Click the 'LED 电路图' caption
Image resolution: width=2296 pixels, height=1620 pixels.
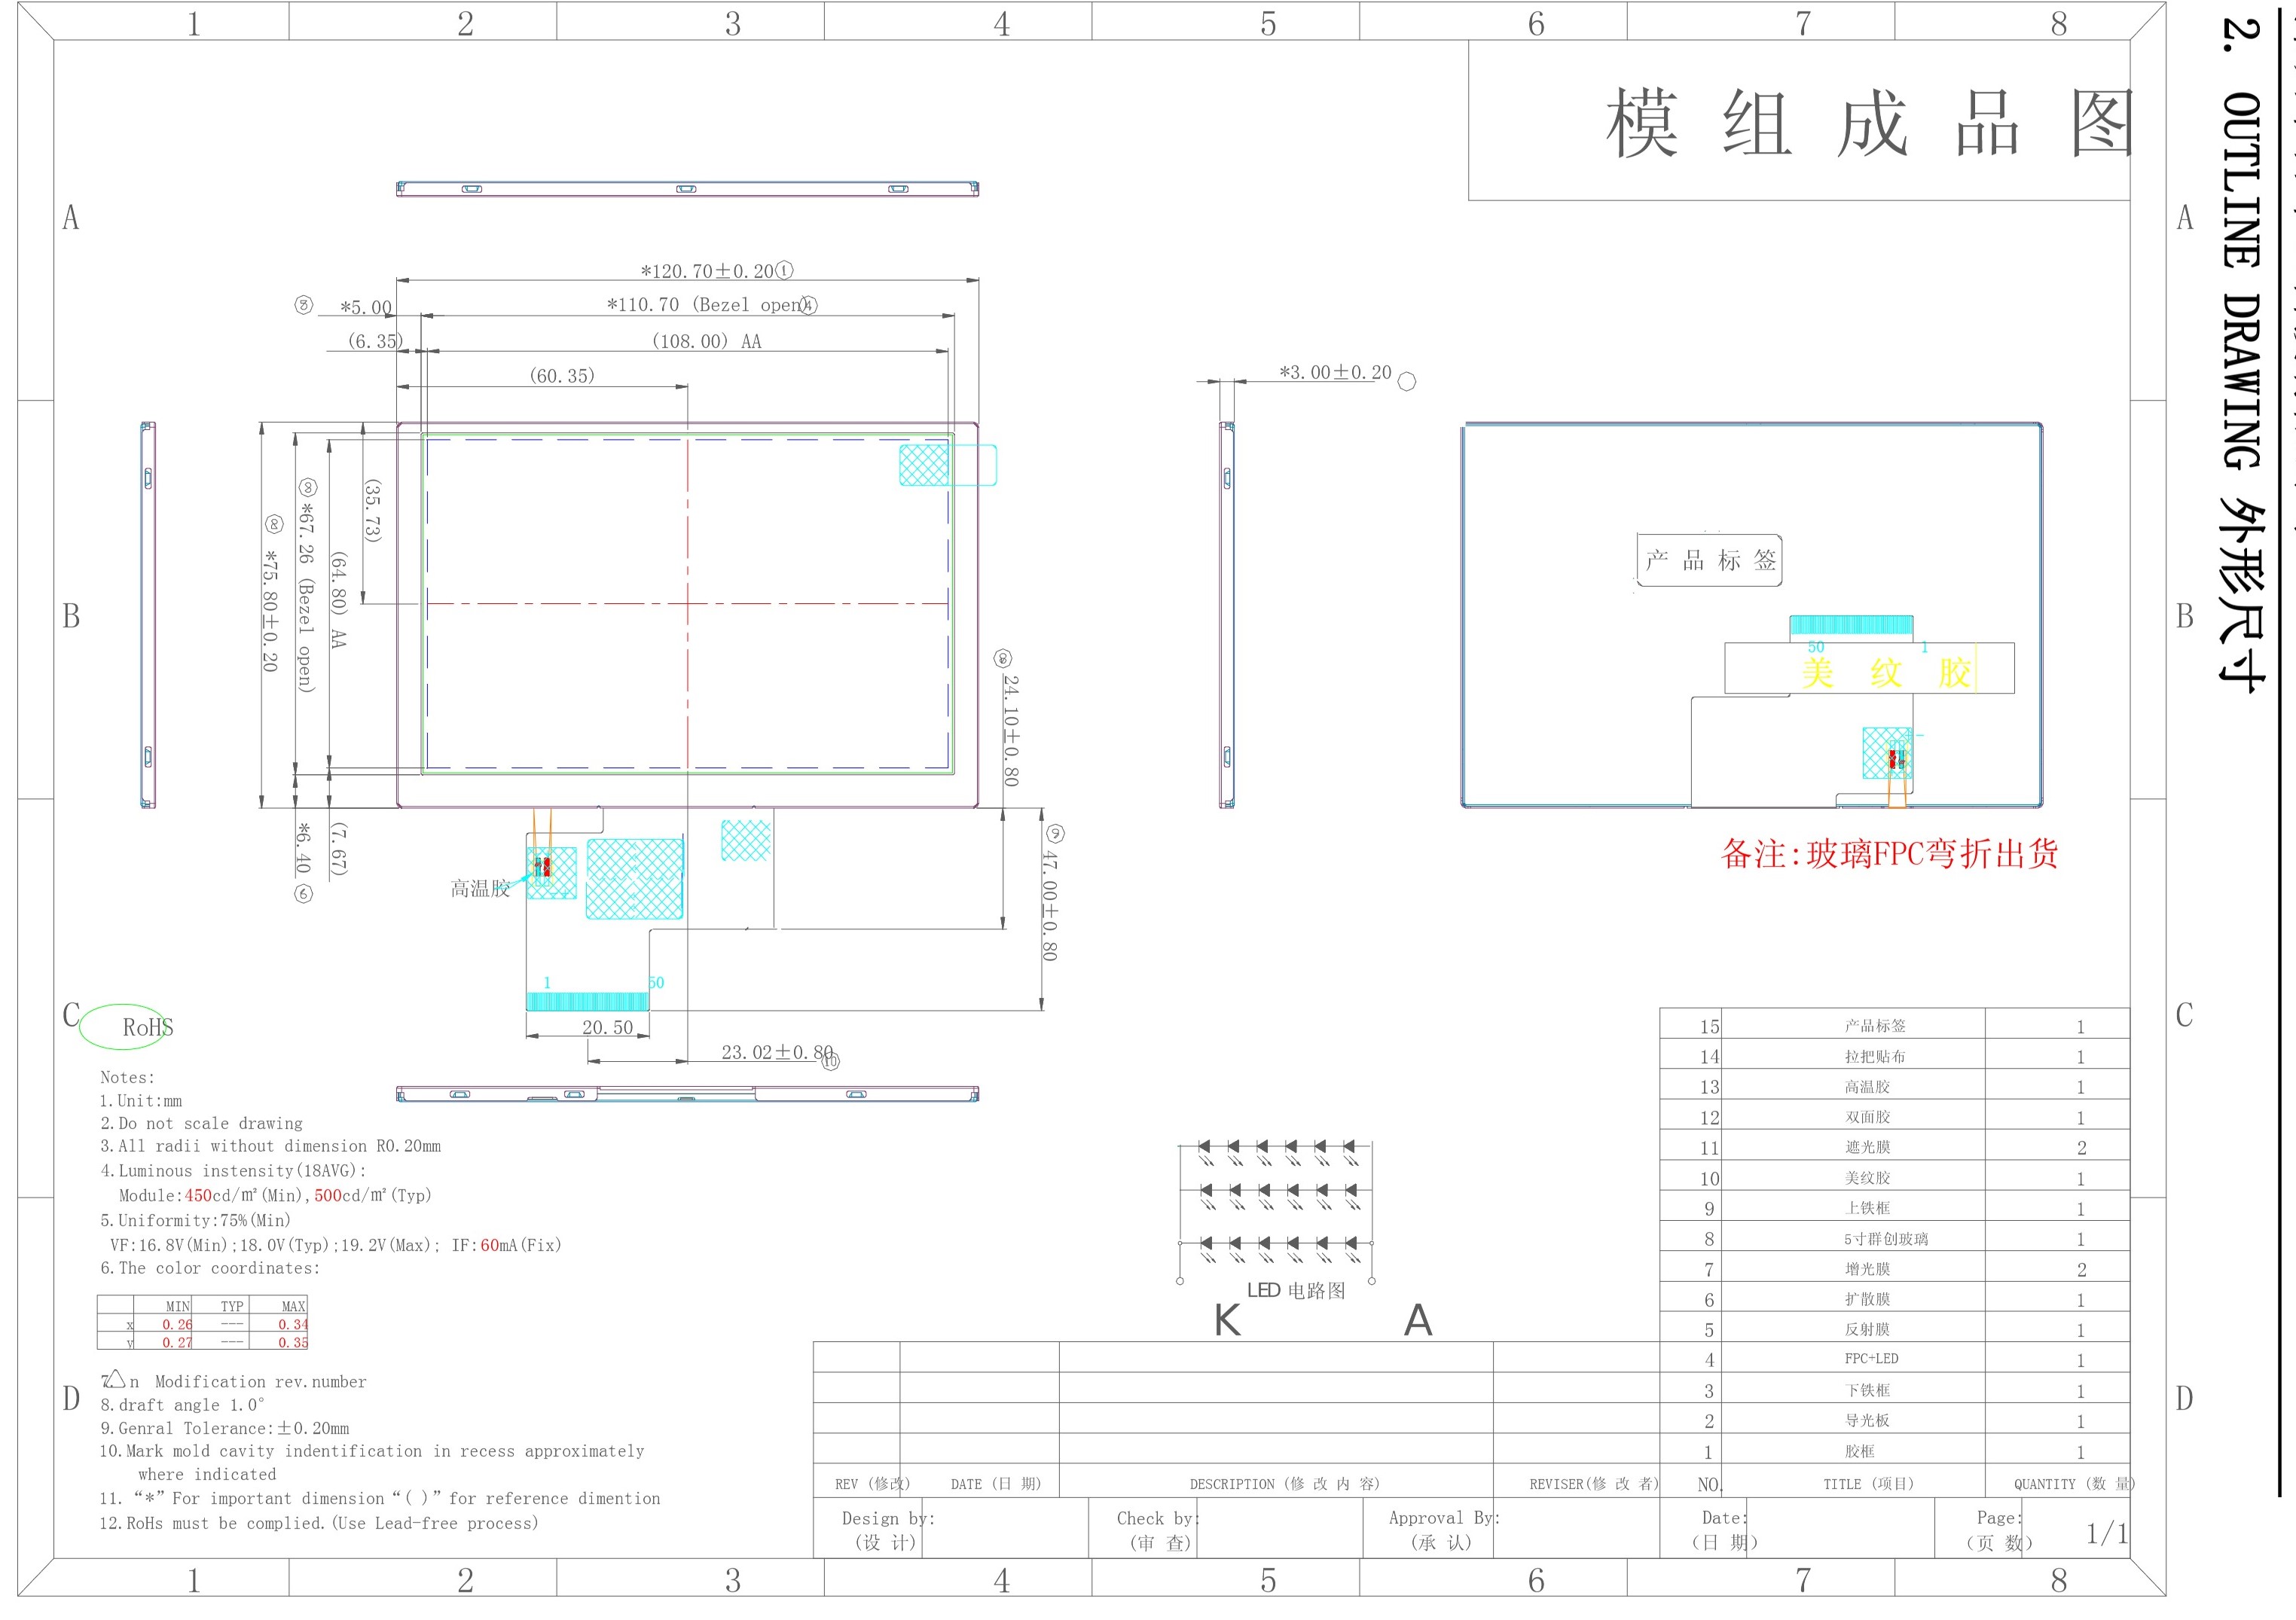(x=1296, y=1290)
